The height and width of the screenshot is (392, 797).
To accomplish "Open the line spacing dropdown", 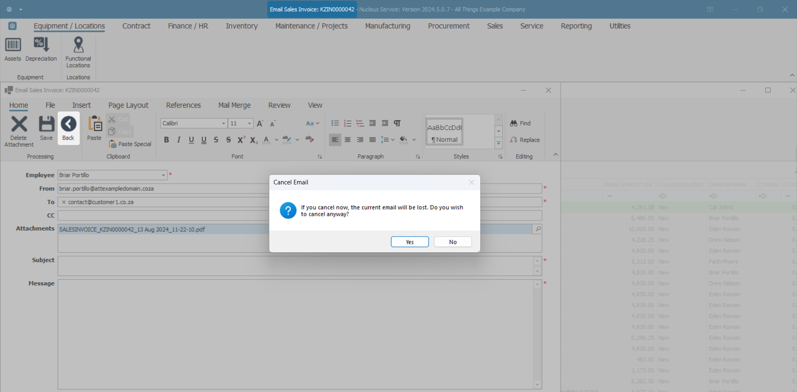I will coord(388,140).
